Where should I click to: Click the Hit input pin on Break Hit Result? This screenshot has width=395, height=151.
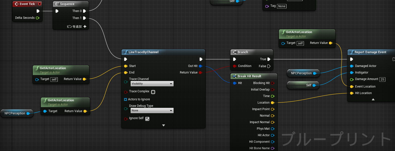235,83
